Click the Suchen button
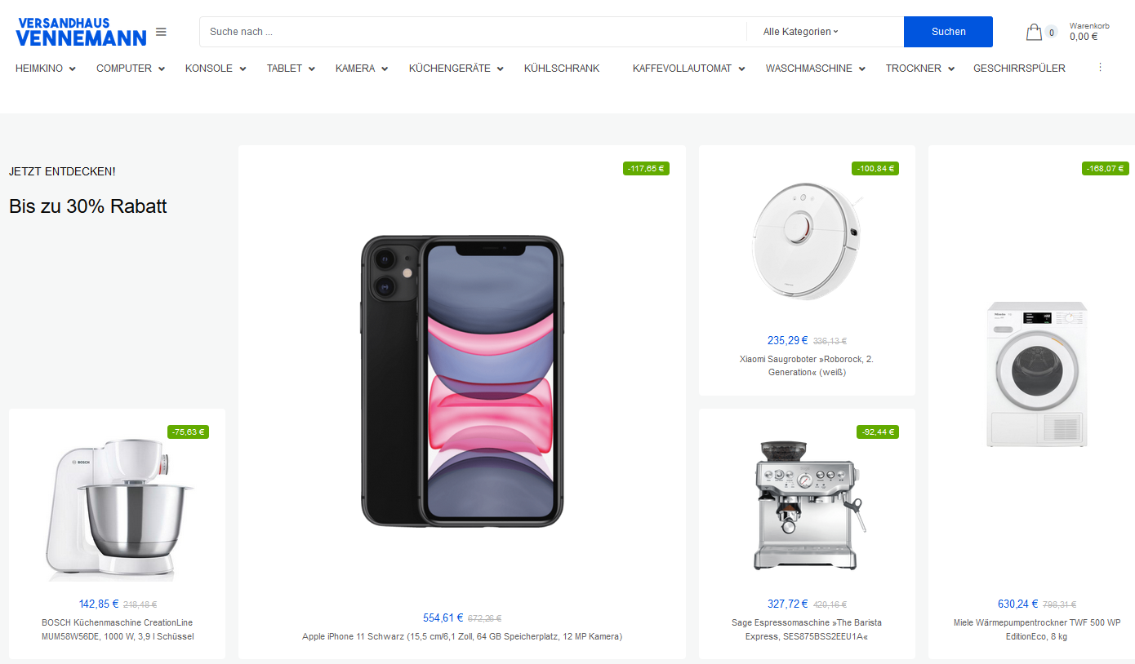The width and height of the screenshot is (1135, 664). click(948, 32)
